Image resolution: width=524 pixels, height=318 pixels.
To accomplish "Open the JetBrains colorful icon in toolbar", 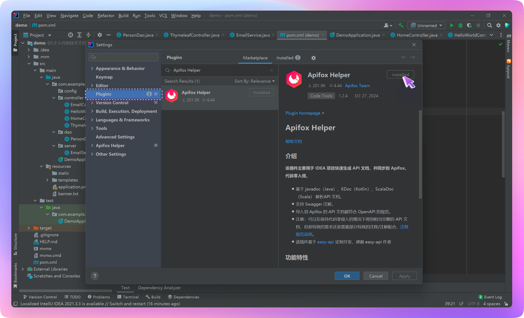I will click(507, 25).
